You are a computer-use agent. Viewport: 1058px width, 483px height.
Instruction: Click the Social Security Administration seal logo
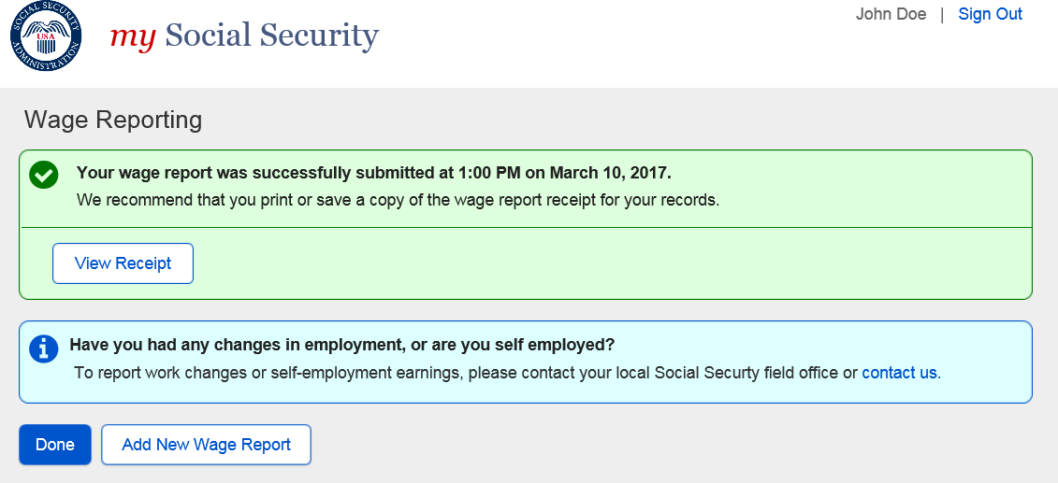click(x=45, y=37)
